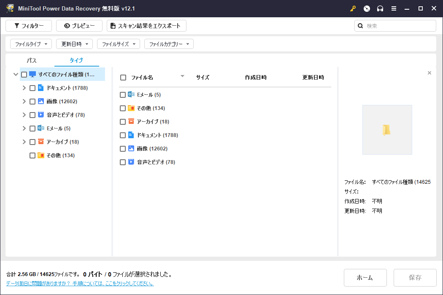Click the 画像 icon in left tree
Screen dimensions: 443x295
point(41,102)
